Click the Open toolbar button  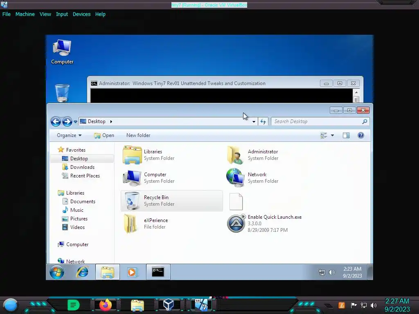coord(104,135)
